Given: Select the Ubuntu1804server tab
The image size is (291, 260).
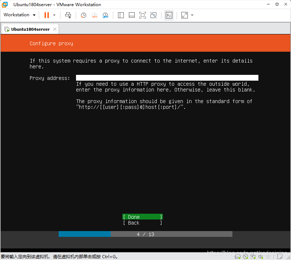Looking at the screenshot, I should (x=30, y=29).
